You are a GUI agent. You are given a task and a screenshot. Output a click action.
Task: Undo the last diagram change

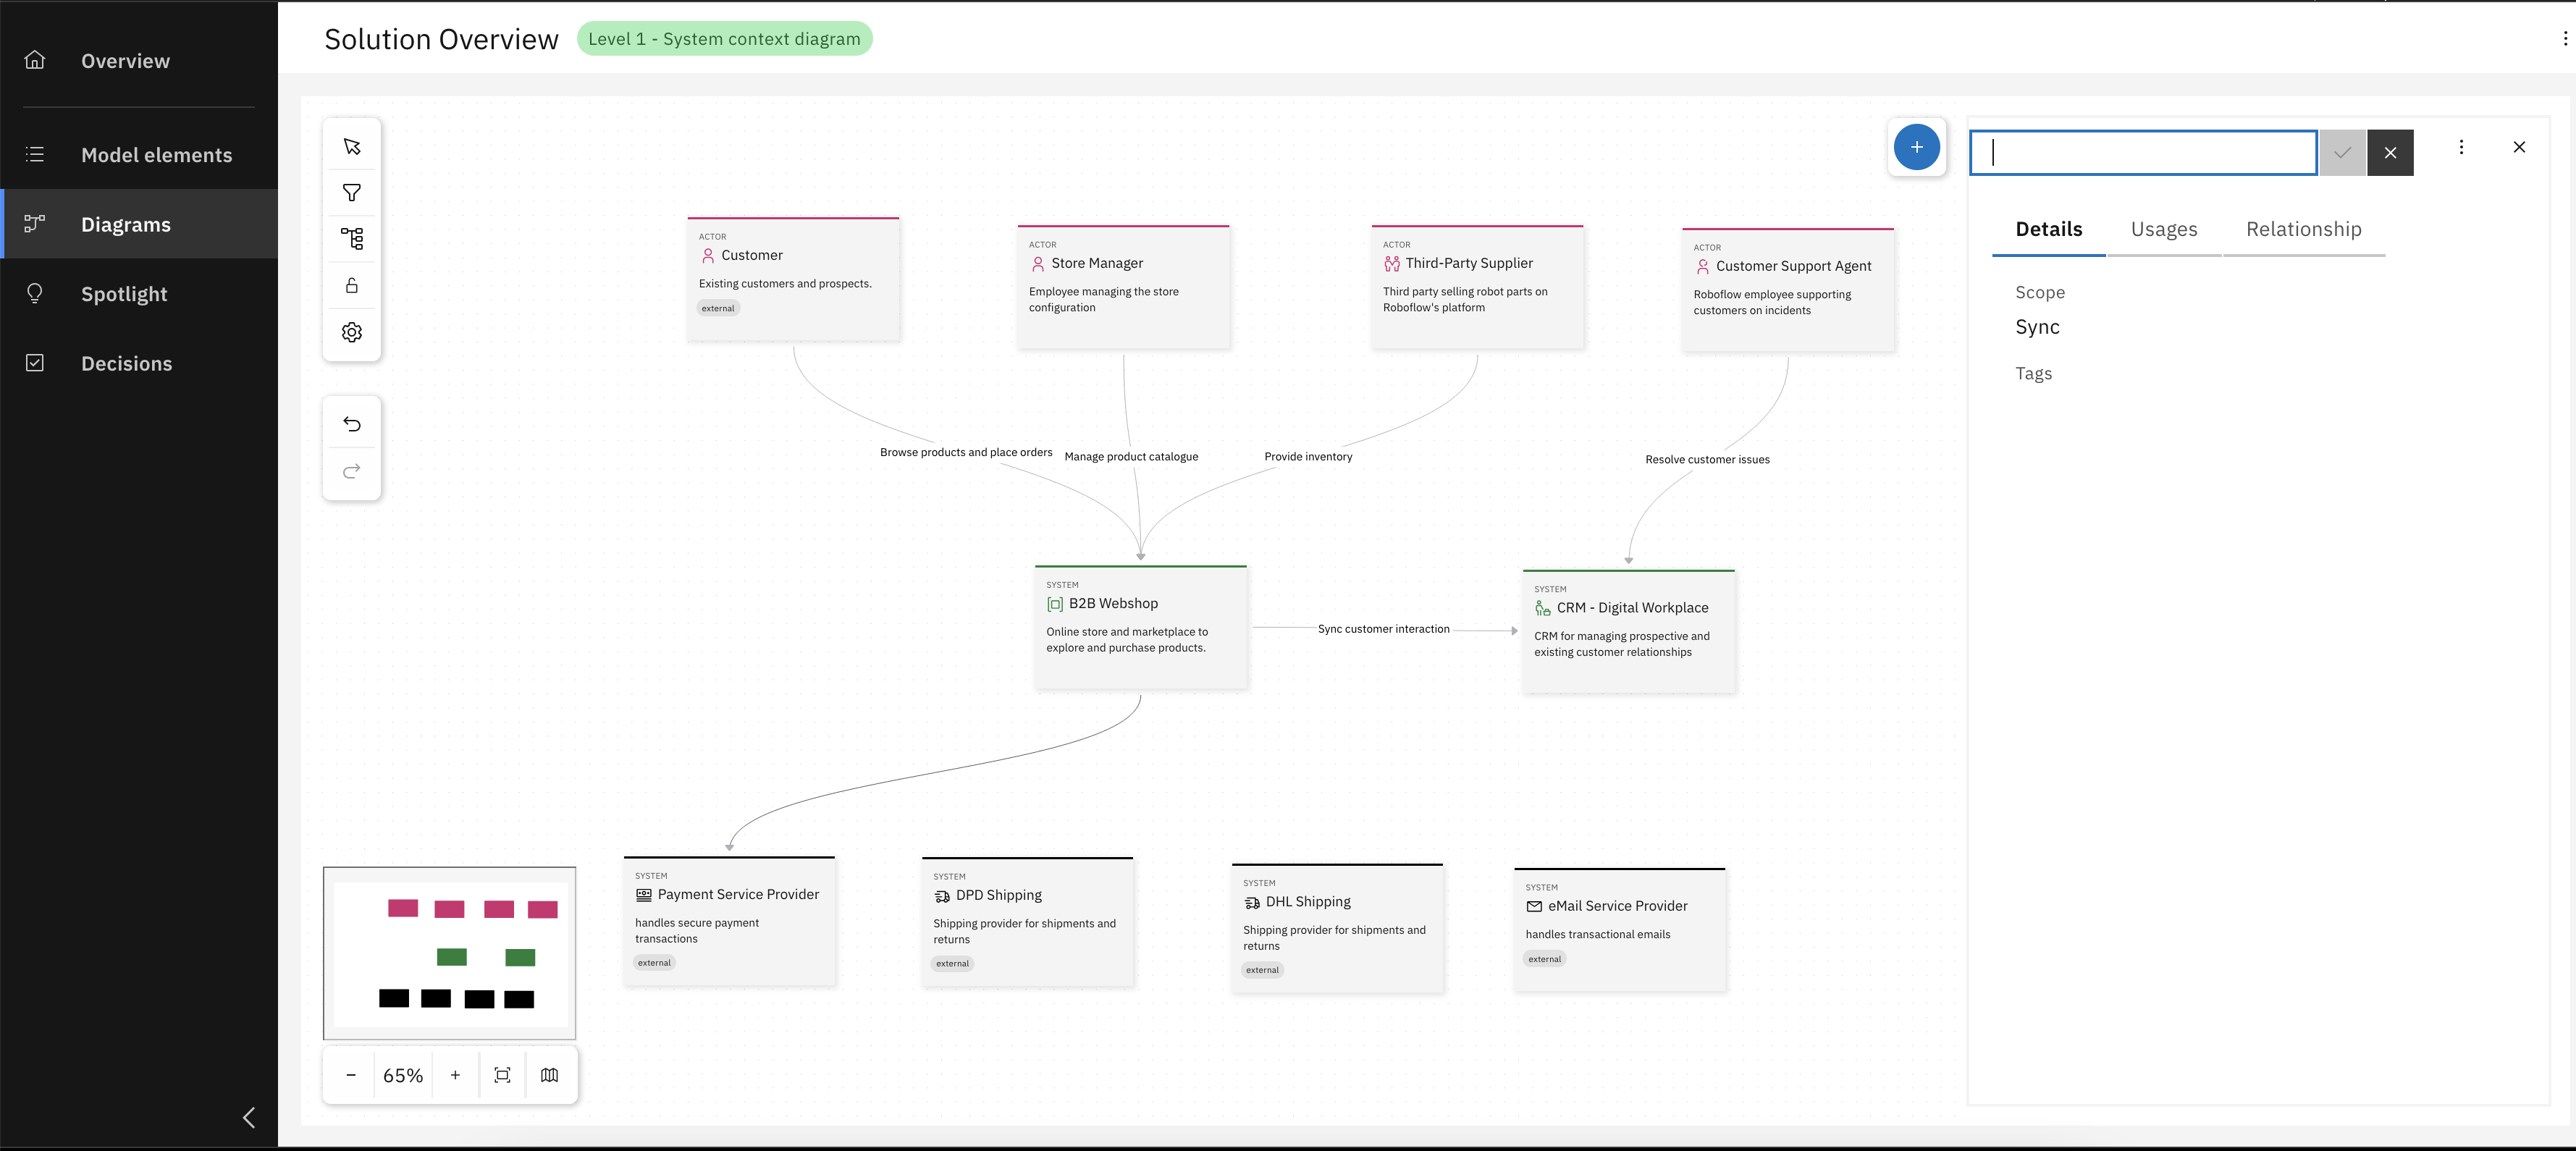pos(351,423)
